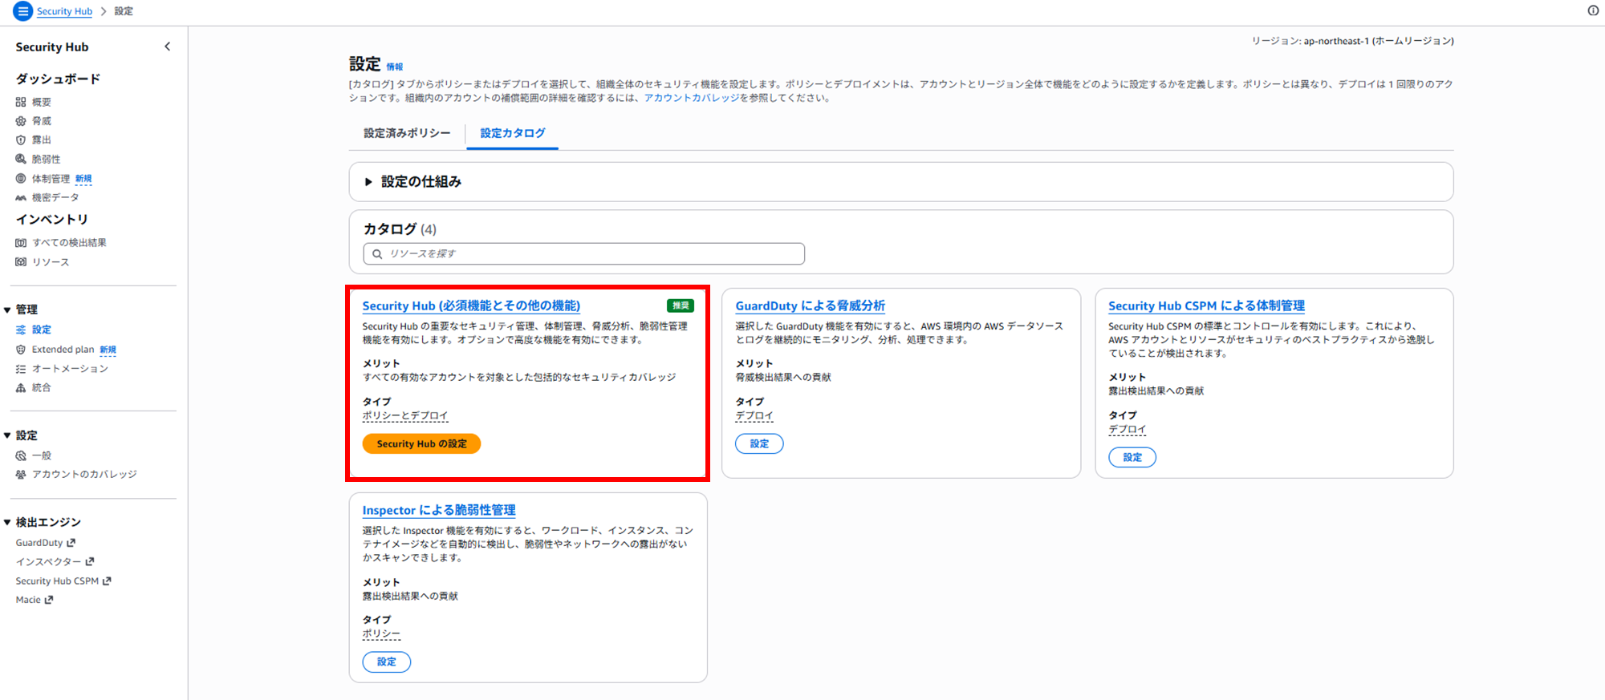Viewport: 1605px width, 700px height.
Task: Click the 露出 shield icon
Action: point(21,140)
